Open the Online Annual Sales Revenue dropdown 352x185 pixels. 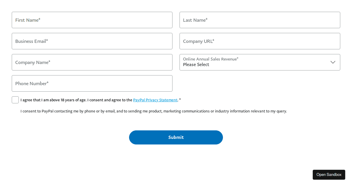click(260, 62)
